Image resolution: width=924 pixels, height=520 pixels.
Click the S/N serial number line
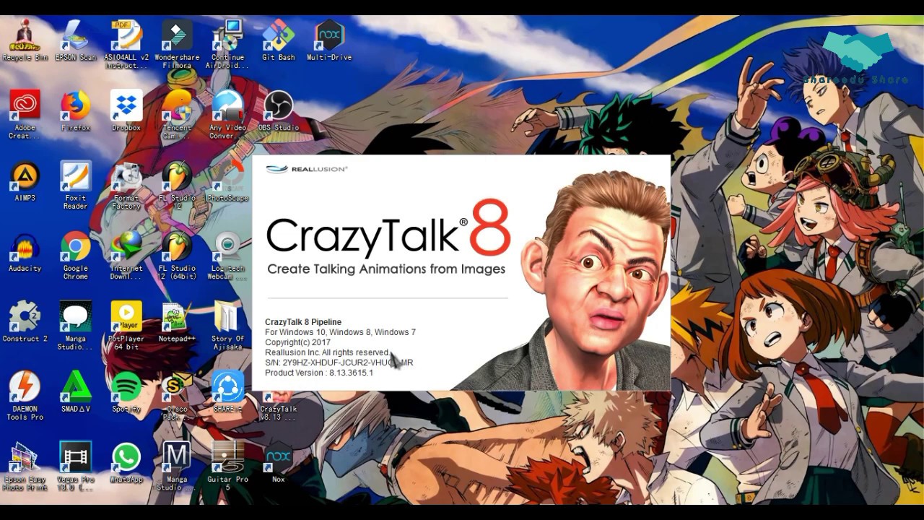tap(339, 363)
